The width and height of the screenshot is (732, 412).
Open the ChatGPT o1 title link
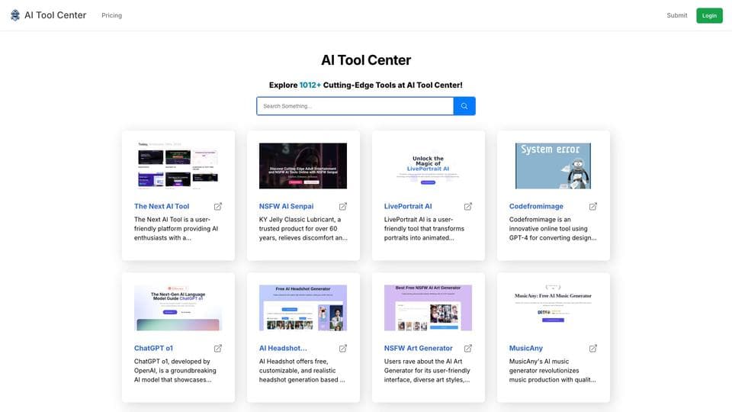(x=153, y=349)
